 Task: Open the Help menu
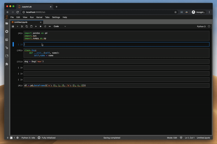point(65,17)
